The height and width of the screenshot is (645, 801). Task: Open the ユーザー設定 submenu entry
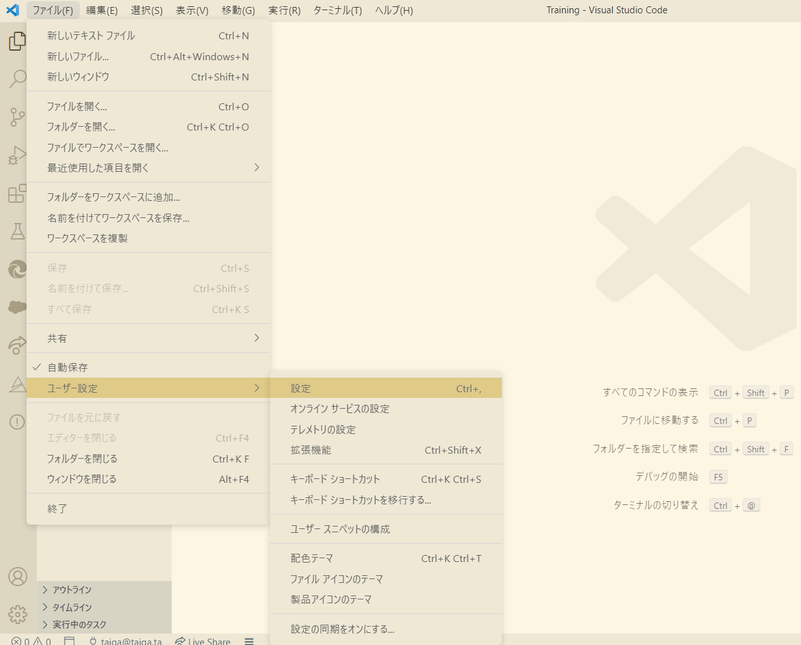148,388
